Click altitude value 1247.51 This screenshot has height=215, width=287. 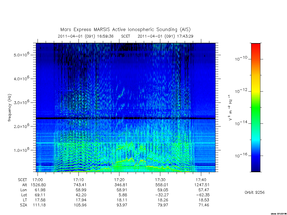point(202,185)
